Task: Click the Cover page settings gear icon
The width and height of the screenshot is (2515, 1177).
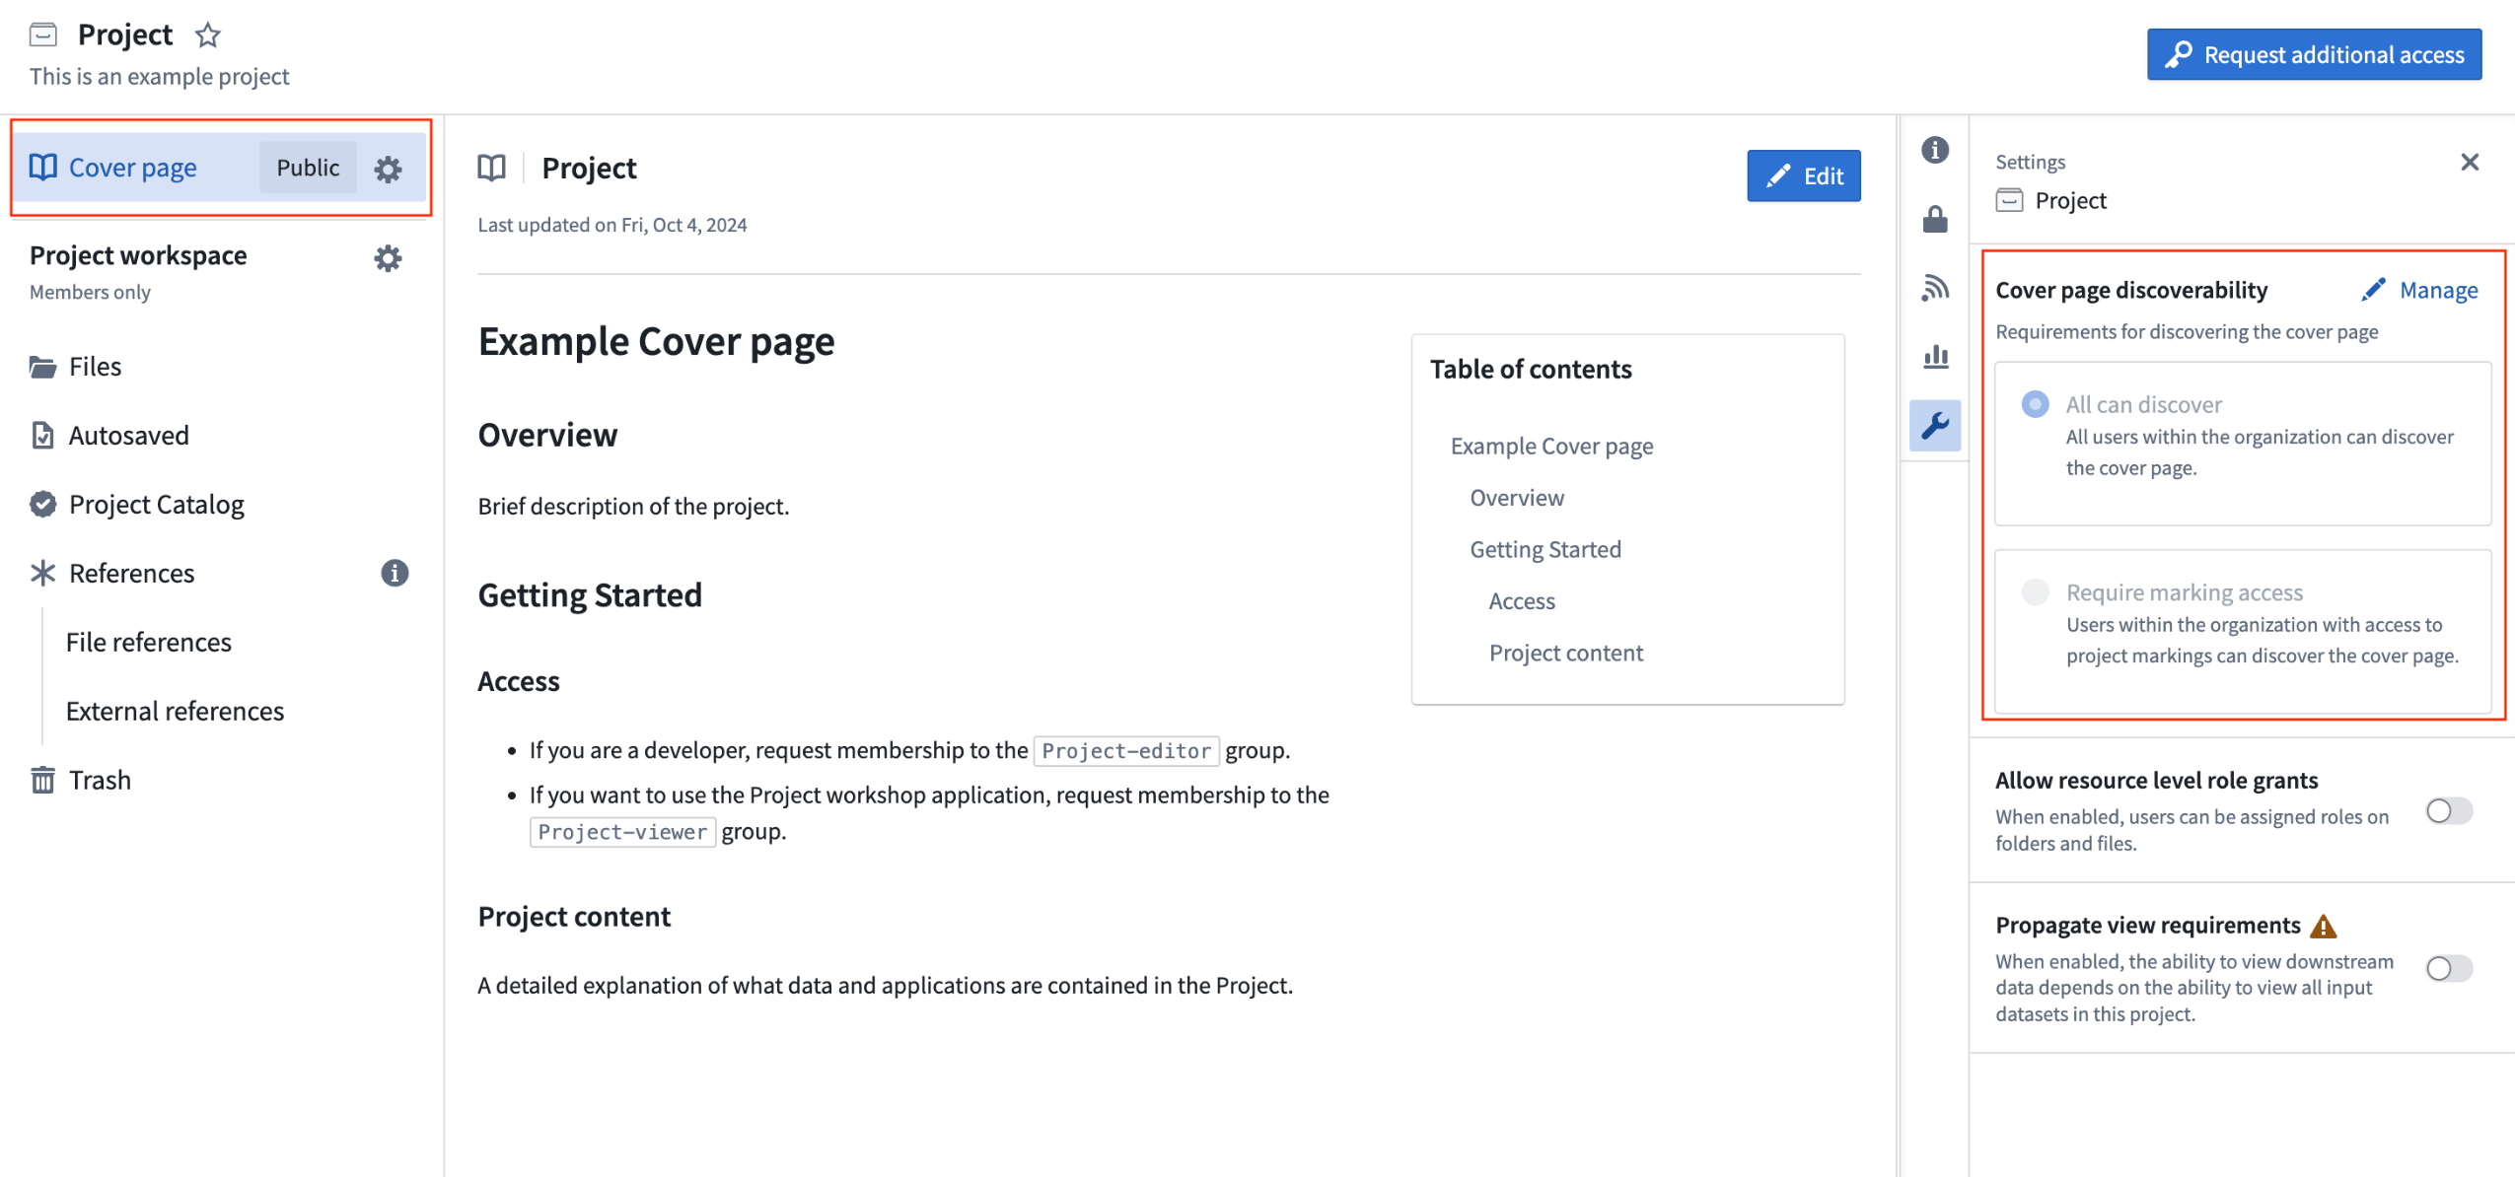Action: (389, 167)
